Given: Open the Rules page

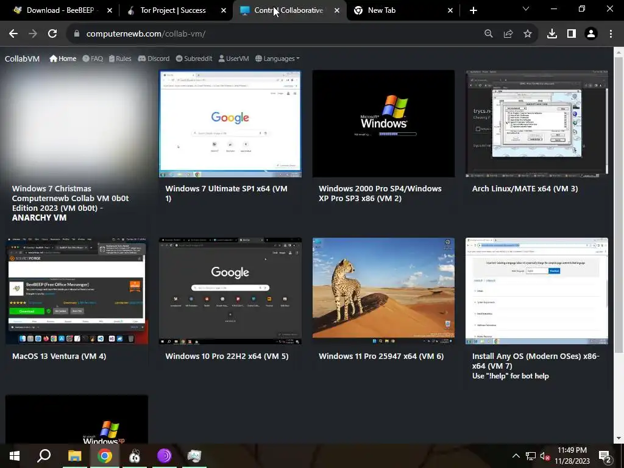Looking at the screenshot, I should (120, 58).
